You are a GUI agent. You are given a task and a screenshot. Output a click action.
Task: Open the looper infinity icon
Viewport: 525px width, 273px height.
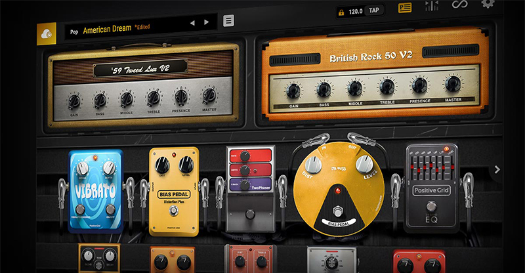[459, 5]
